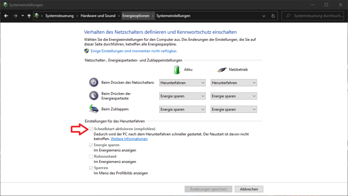Go up one folder level arrow
This screenshot has height=196, width=348.
tap(29, 16)
